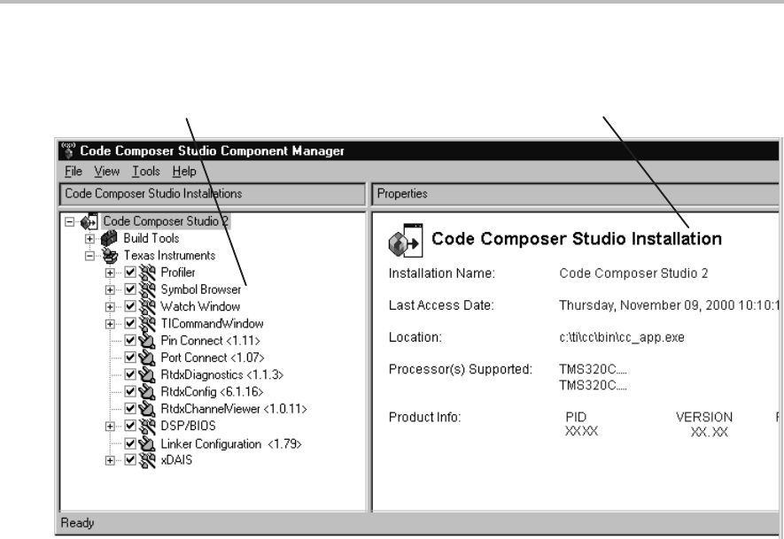Click the RtdxChannelViewer plug-in icon
Image resolution: width=784 pixels, height=539 pixels.
147,409
